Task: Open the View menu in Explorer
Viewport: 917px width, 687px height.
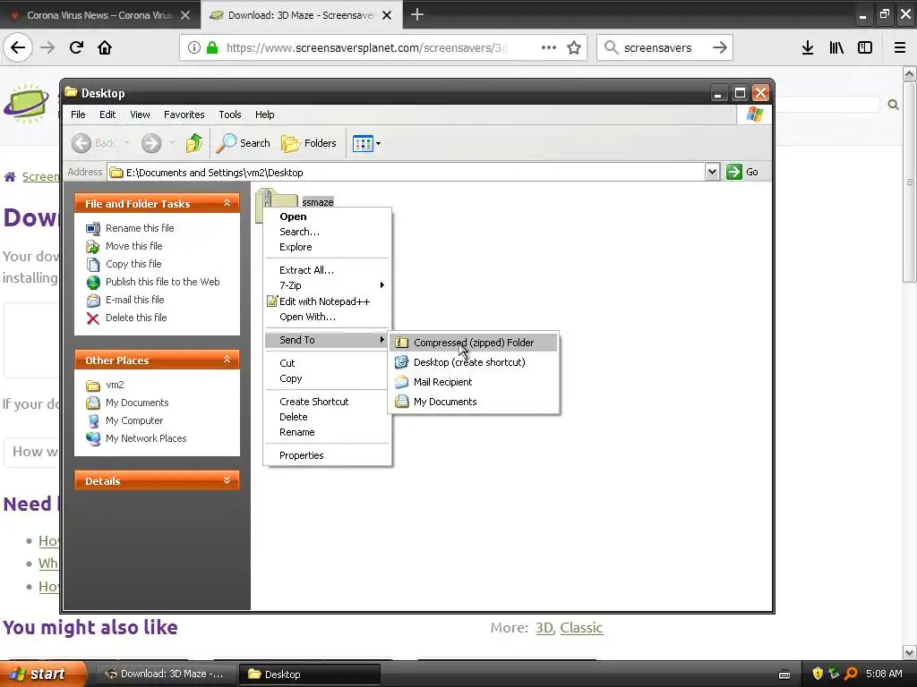Action: 140,114
